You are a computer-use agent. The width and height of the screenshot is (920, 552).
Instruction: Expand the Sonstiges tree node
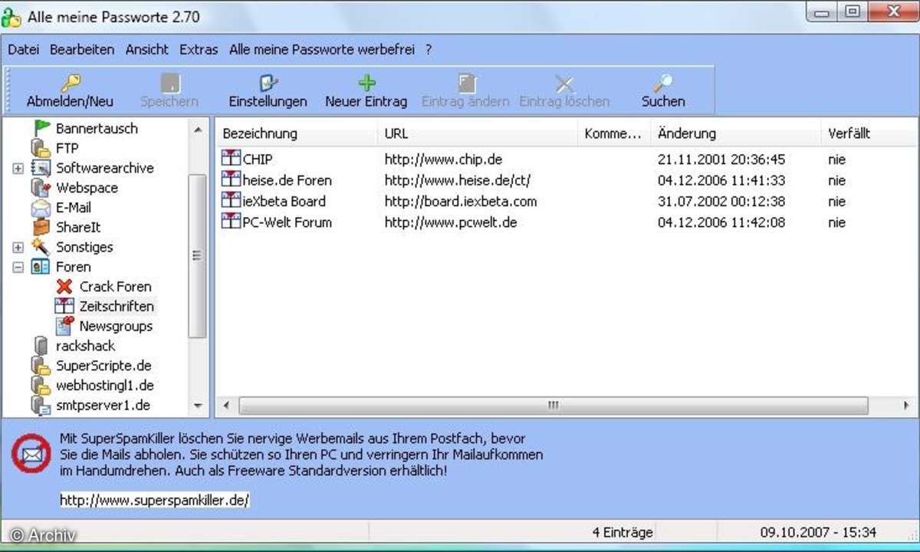18,247
